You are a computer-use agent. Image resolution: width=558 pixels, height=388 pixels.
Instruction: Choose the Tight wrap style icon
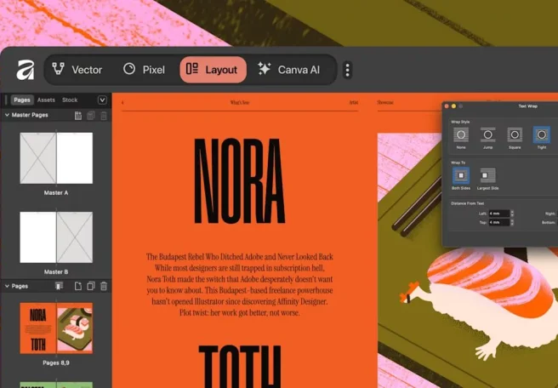541,134
